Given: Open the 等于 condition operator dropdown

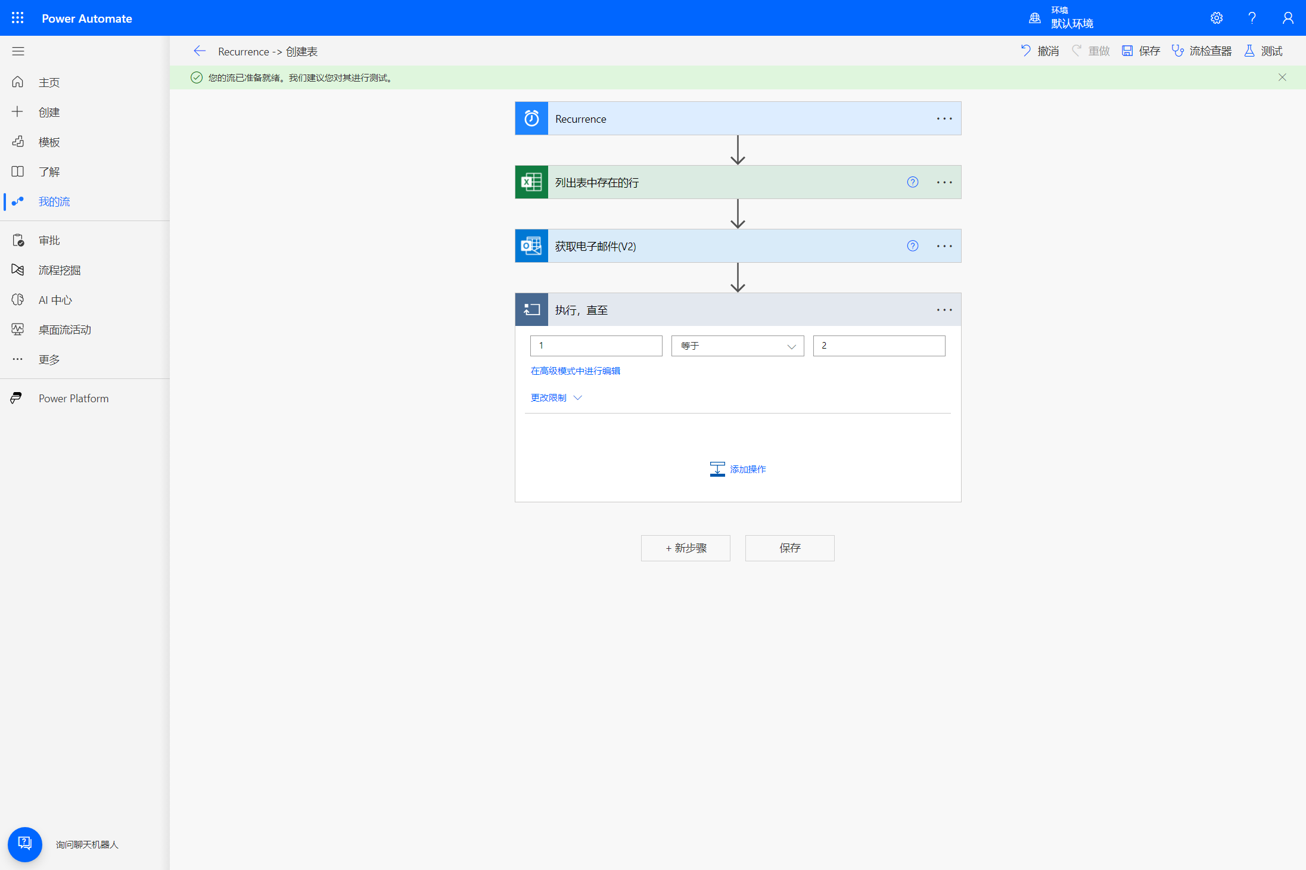Looking at the screenshot, I should (738, 346).
